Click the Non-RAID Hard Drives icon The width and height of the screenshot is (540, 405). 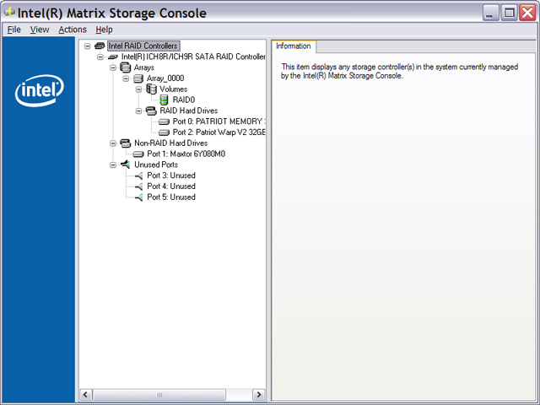click(126, 143)
